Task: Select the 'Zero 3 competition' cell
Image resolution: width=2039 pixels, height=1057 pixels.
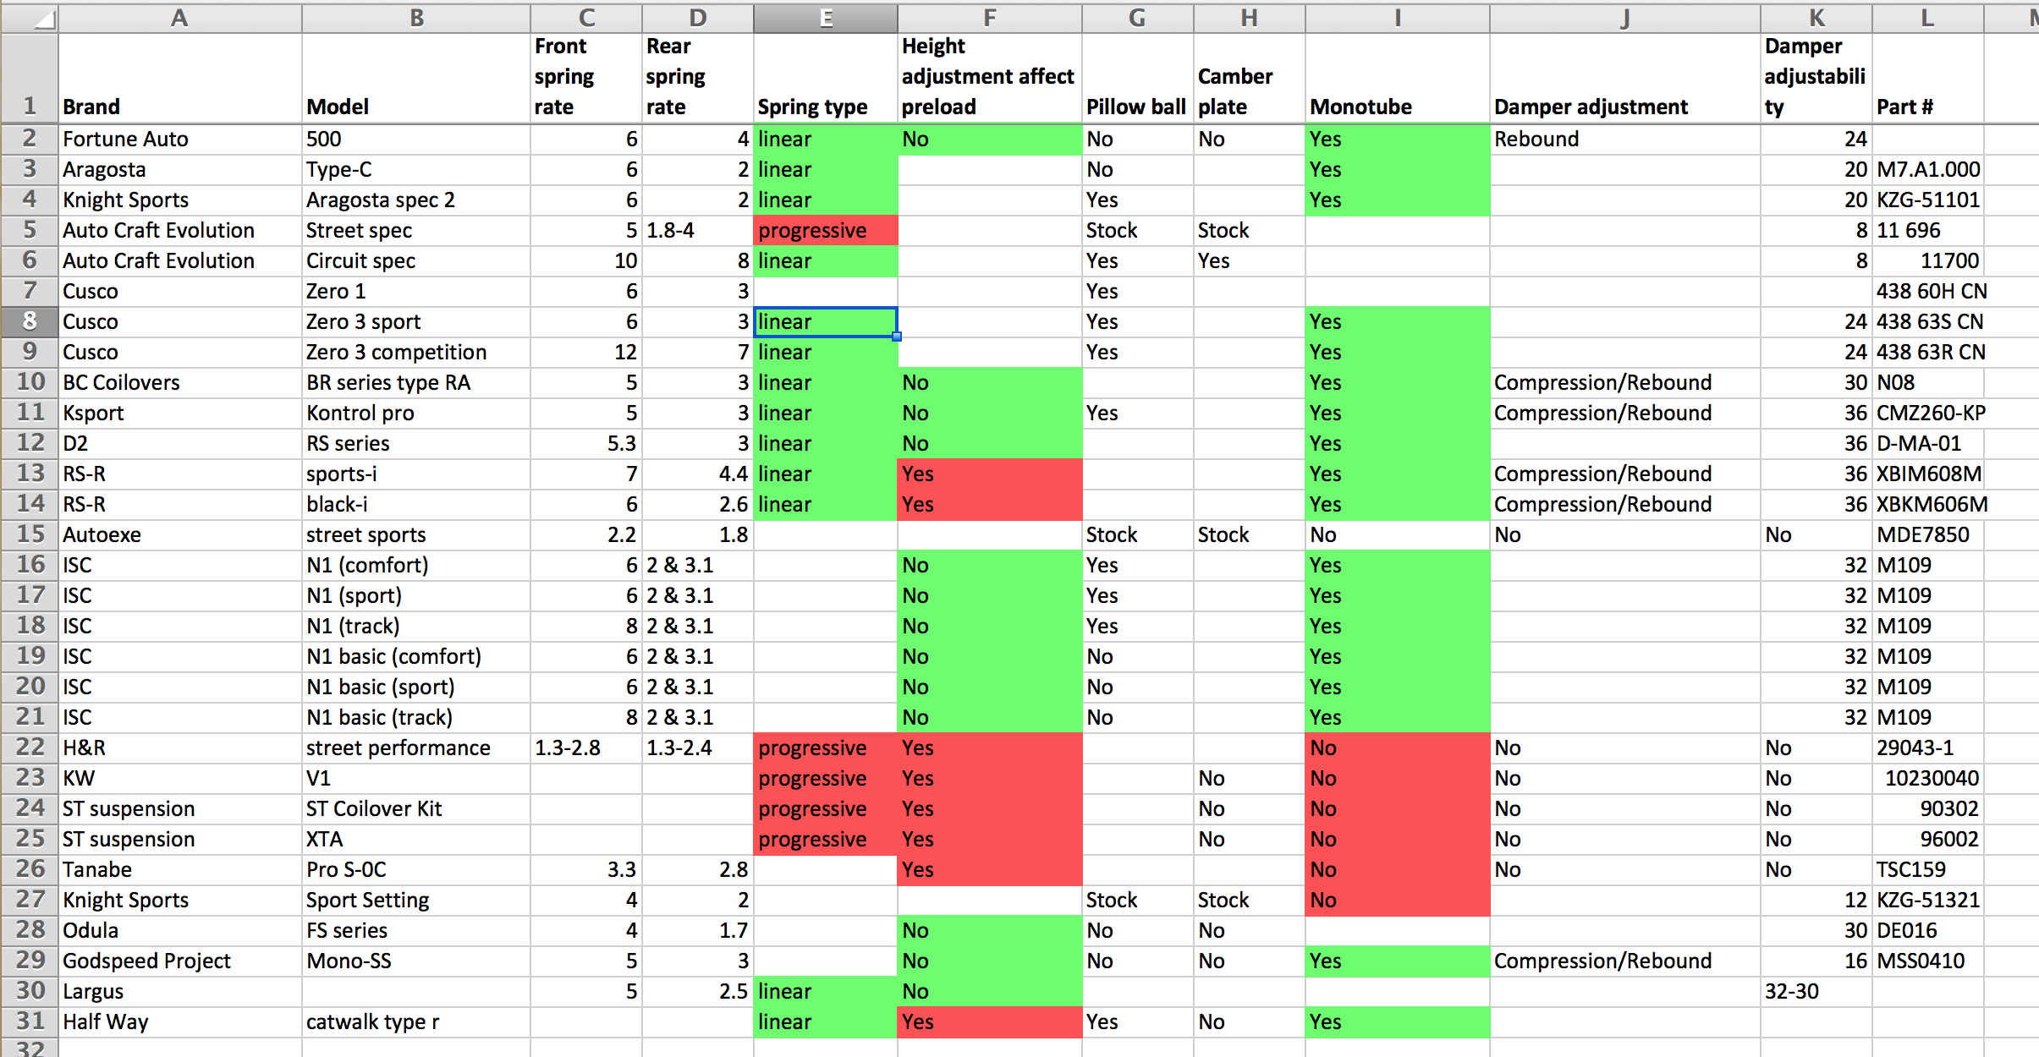Action: coord(416,352)
